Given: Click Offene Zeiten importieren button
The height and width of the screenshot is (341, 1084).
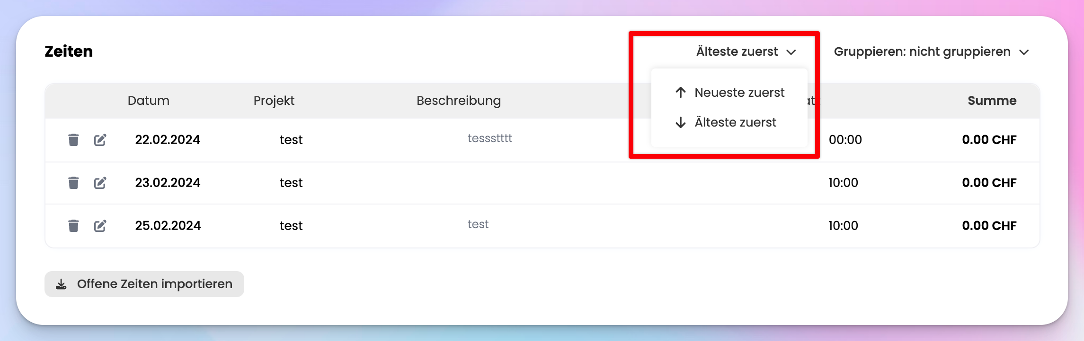Looking at the screenshot, I should point(144,284).
